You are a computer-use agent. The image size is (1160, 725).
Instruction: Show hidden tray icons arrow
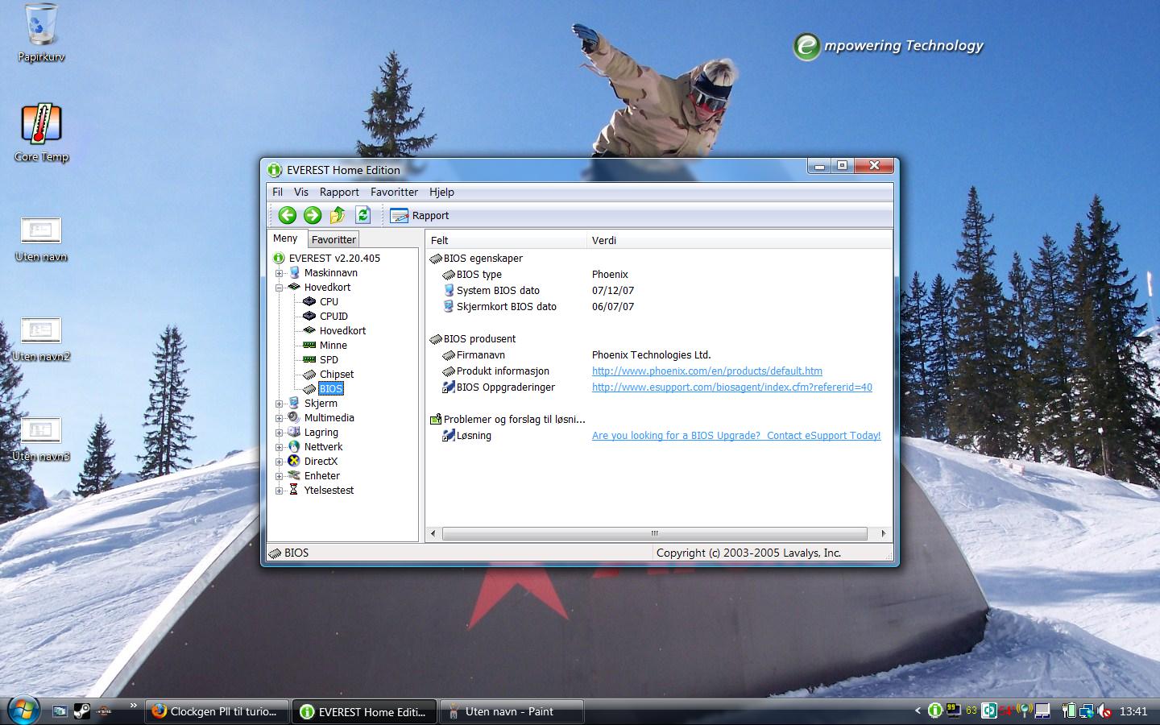coord(918,710)
